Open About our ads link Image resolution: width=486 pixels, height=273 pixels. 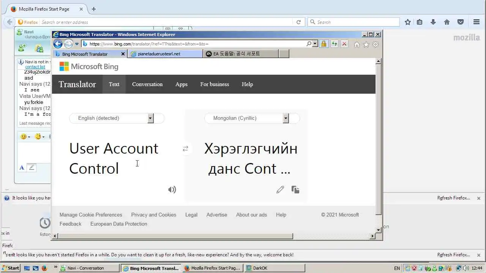(x=251, y=215)
